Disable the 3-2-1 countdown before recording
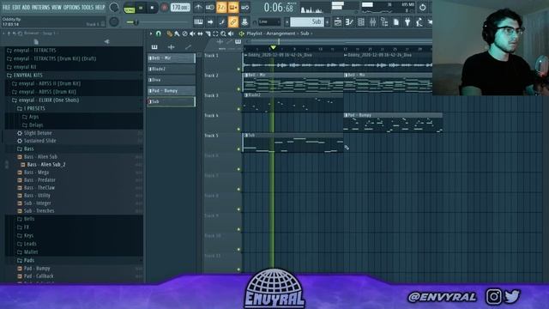 (221, 8)
